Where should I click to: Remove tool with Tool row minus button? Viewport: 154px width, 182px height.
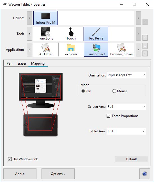(x=145, y=38)
